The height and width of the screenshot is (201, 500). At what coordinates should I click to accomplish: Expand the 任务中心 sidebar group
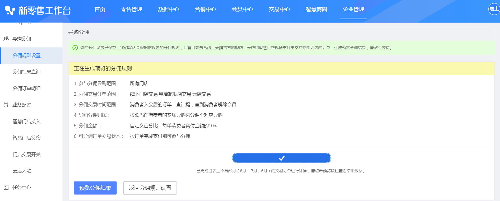click(x=22, y=188)
